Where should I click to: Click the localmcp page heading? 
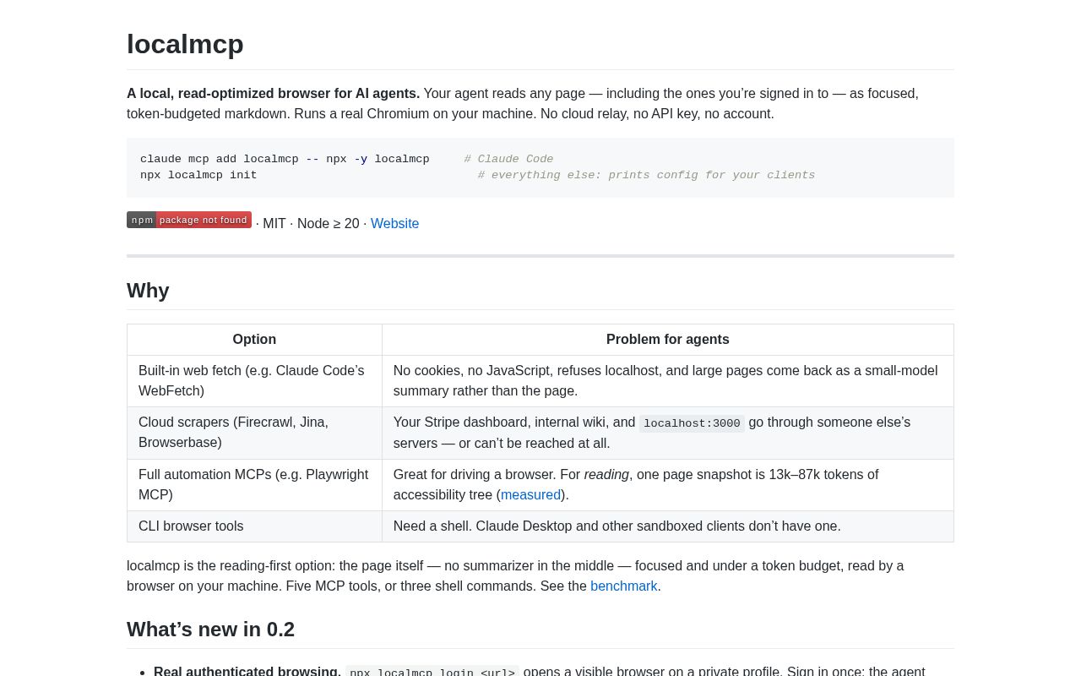tap(185, 44)
